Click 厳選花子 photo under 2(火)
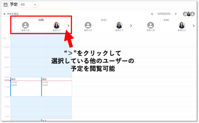Screen dimensions: 199x123 [x=119, y=25]
